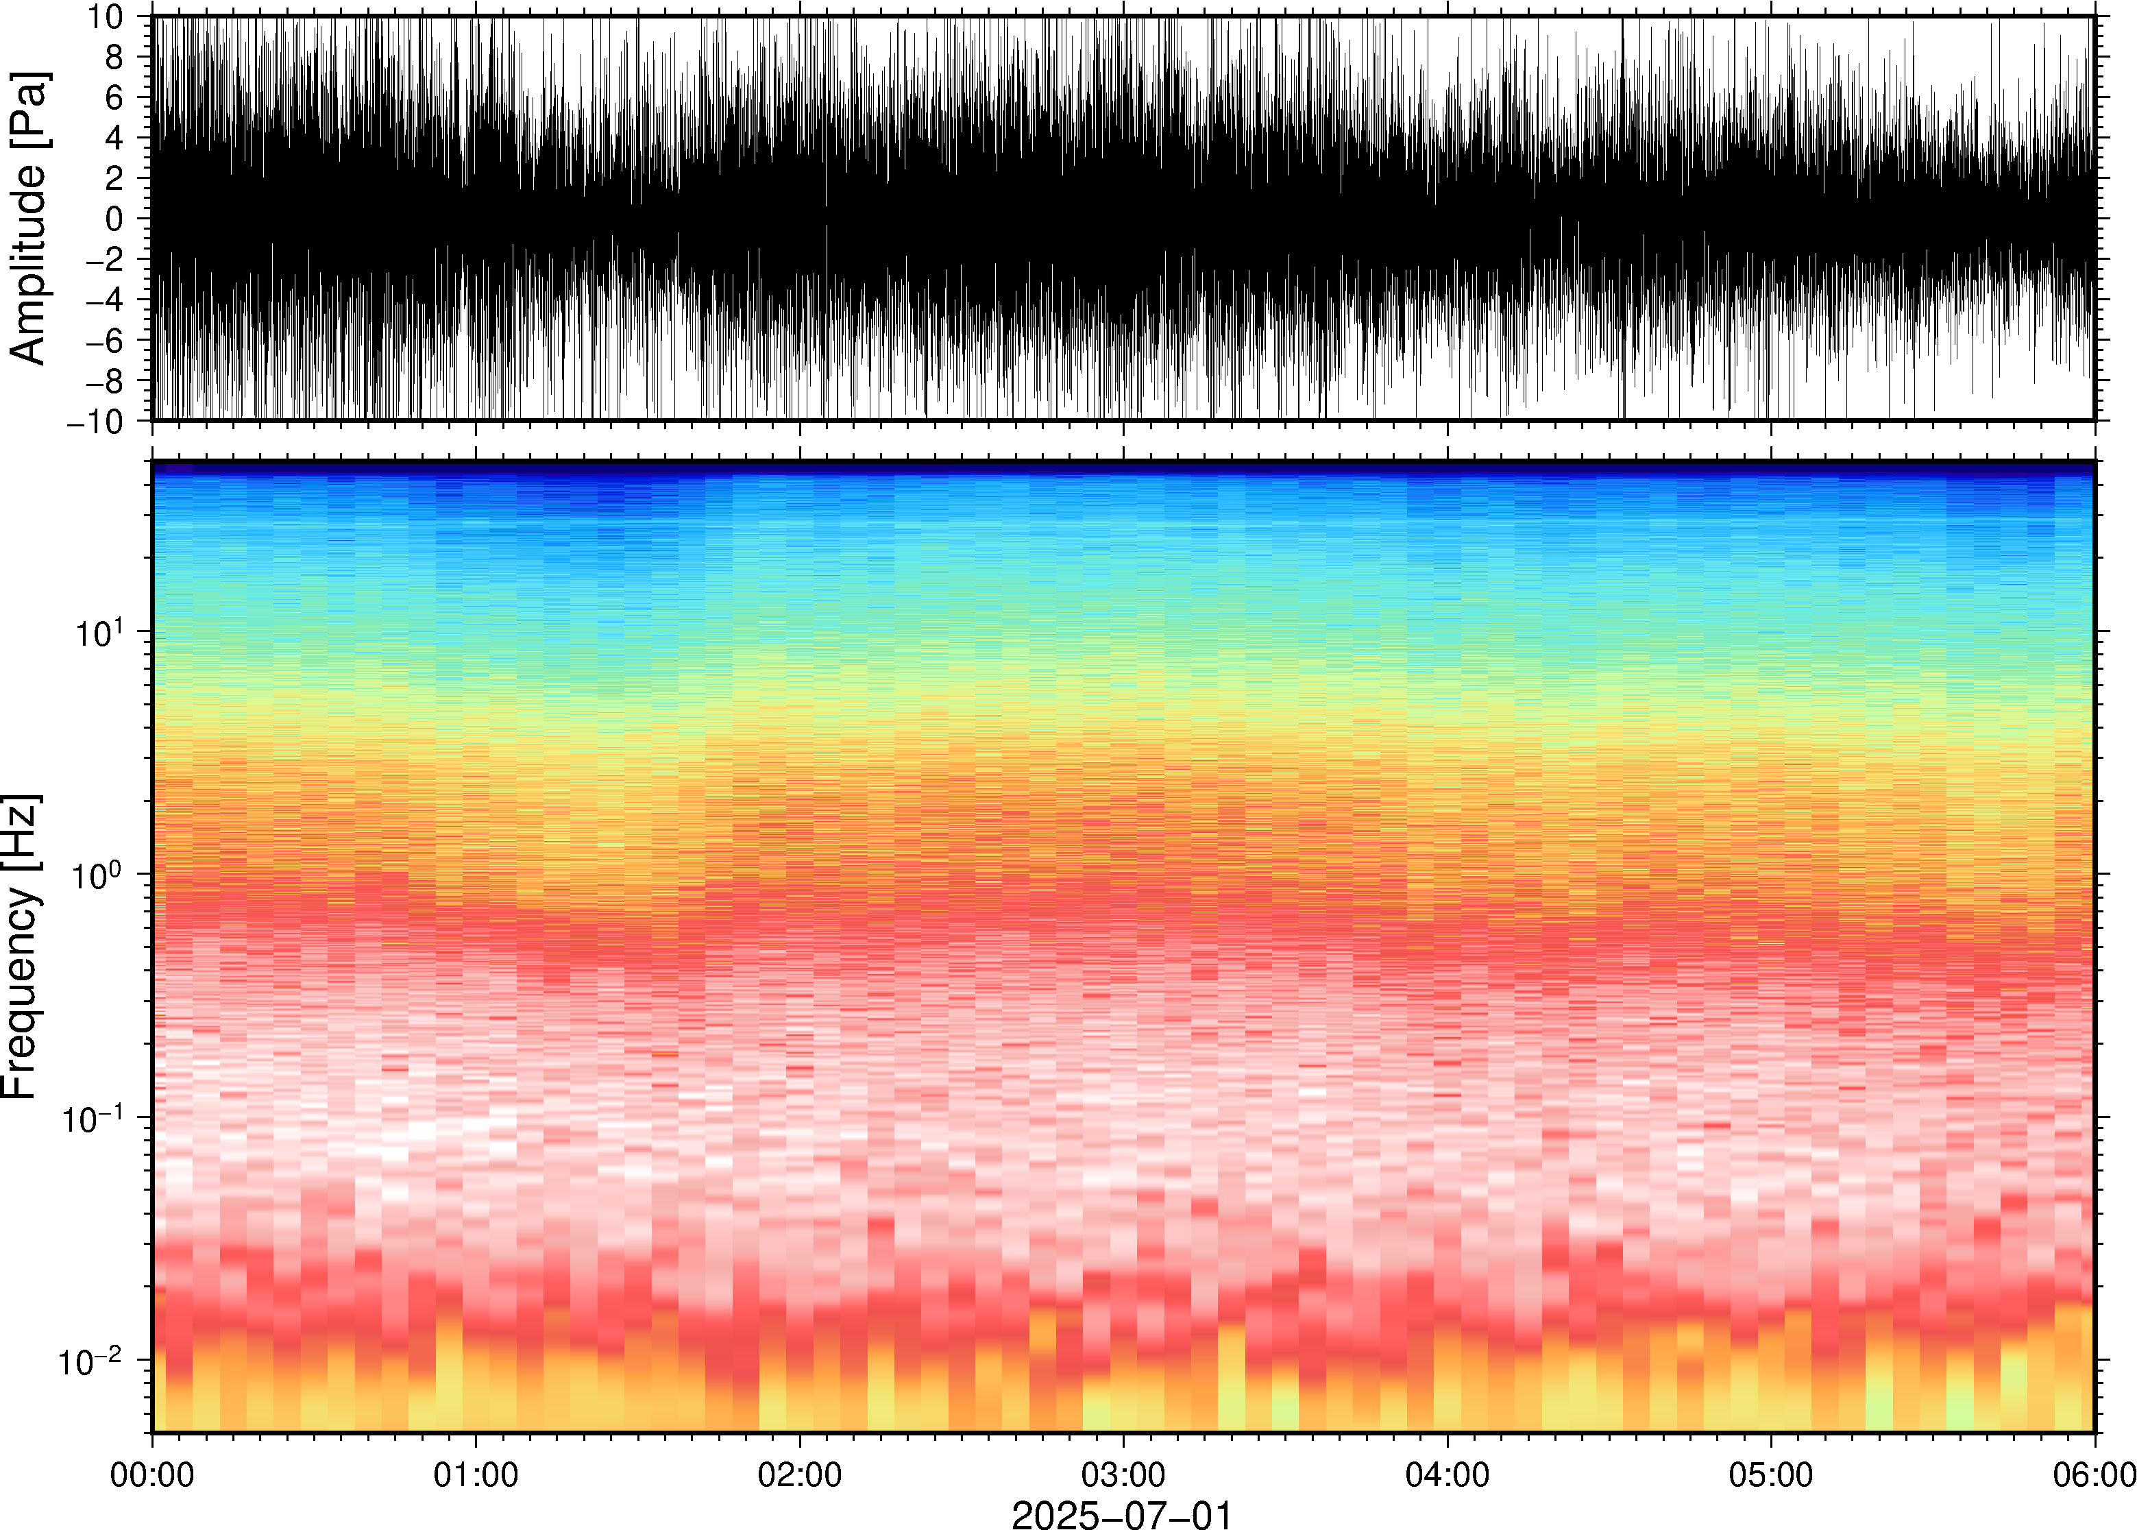Click amplitude tick label '6'
The width and height of the screenshot is (2137, 1530).
point(115,98)
